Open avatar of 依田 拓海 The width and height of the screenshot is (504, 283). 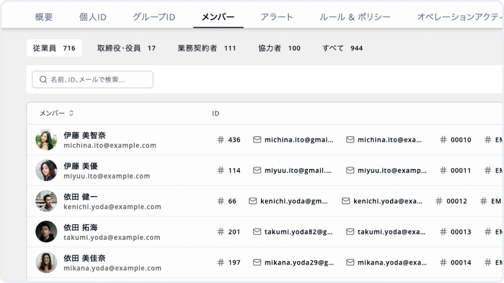click(x=46, y=232)
